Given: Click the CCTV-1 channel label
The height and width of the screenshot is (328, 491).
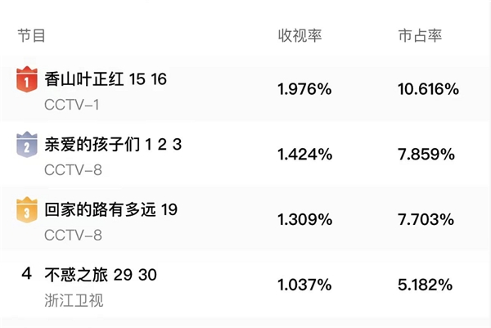Looking at the screenshot, I should click(72, 105).
